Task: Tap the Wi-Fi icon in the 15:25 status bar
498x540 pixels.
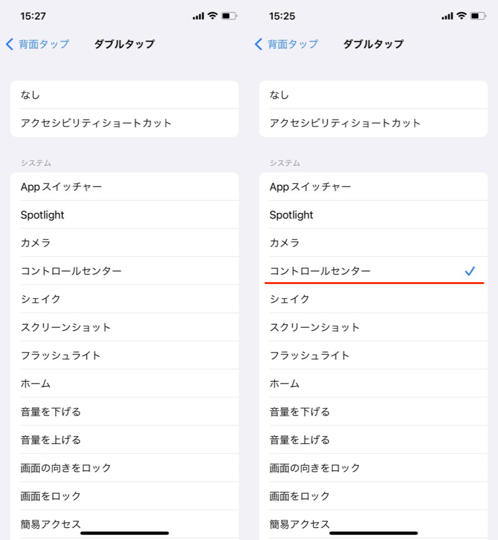Action: click(461, 16)
